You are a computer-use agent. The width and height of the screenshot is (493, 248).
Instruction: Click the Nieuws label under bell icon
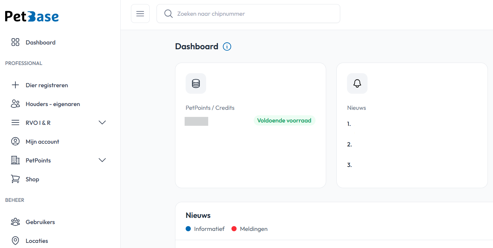[357, 108]
